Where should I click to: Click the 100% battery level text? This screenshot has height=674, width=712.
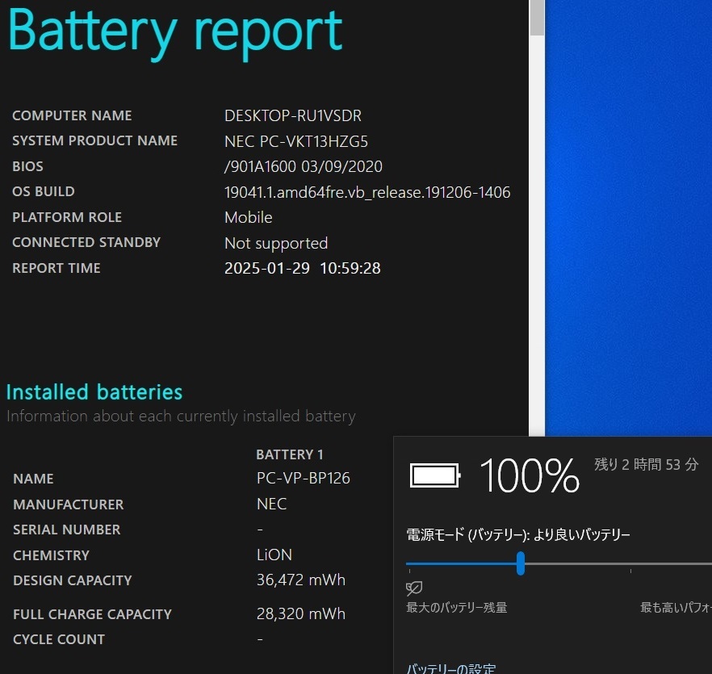point(530,475)
